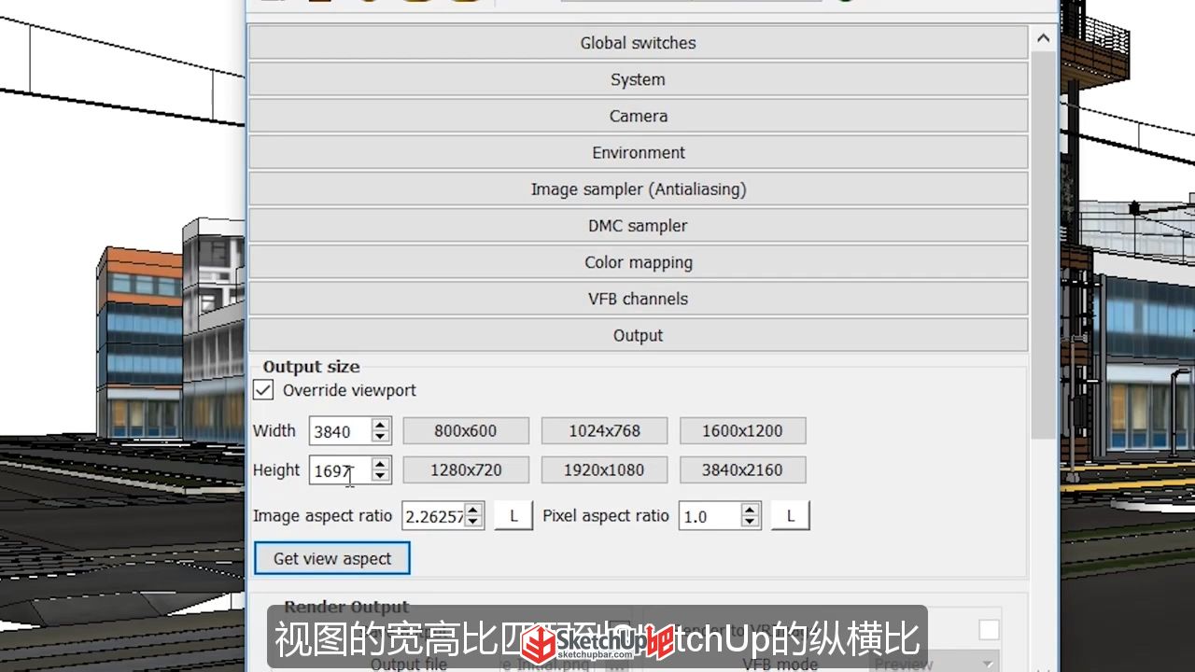This screenshot has width=1195, height=672.
Task: Collapse the Output rollout
Action: pyautogui.click(x=638, y=335)
